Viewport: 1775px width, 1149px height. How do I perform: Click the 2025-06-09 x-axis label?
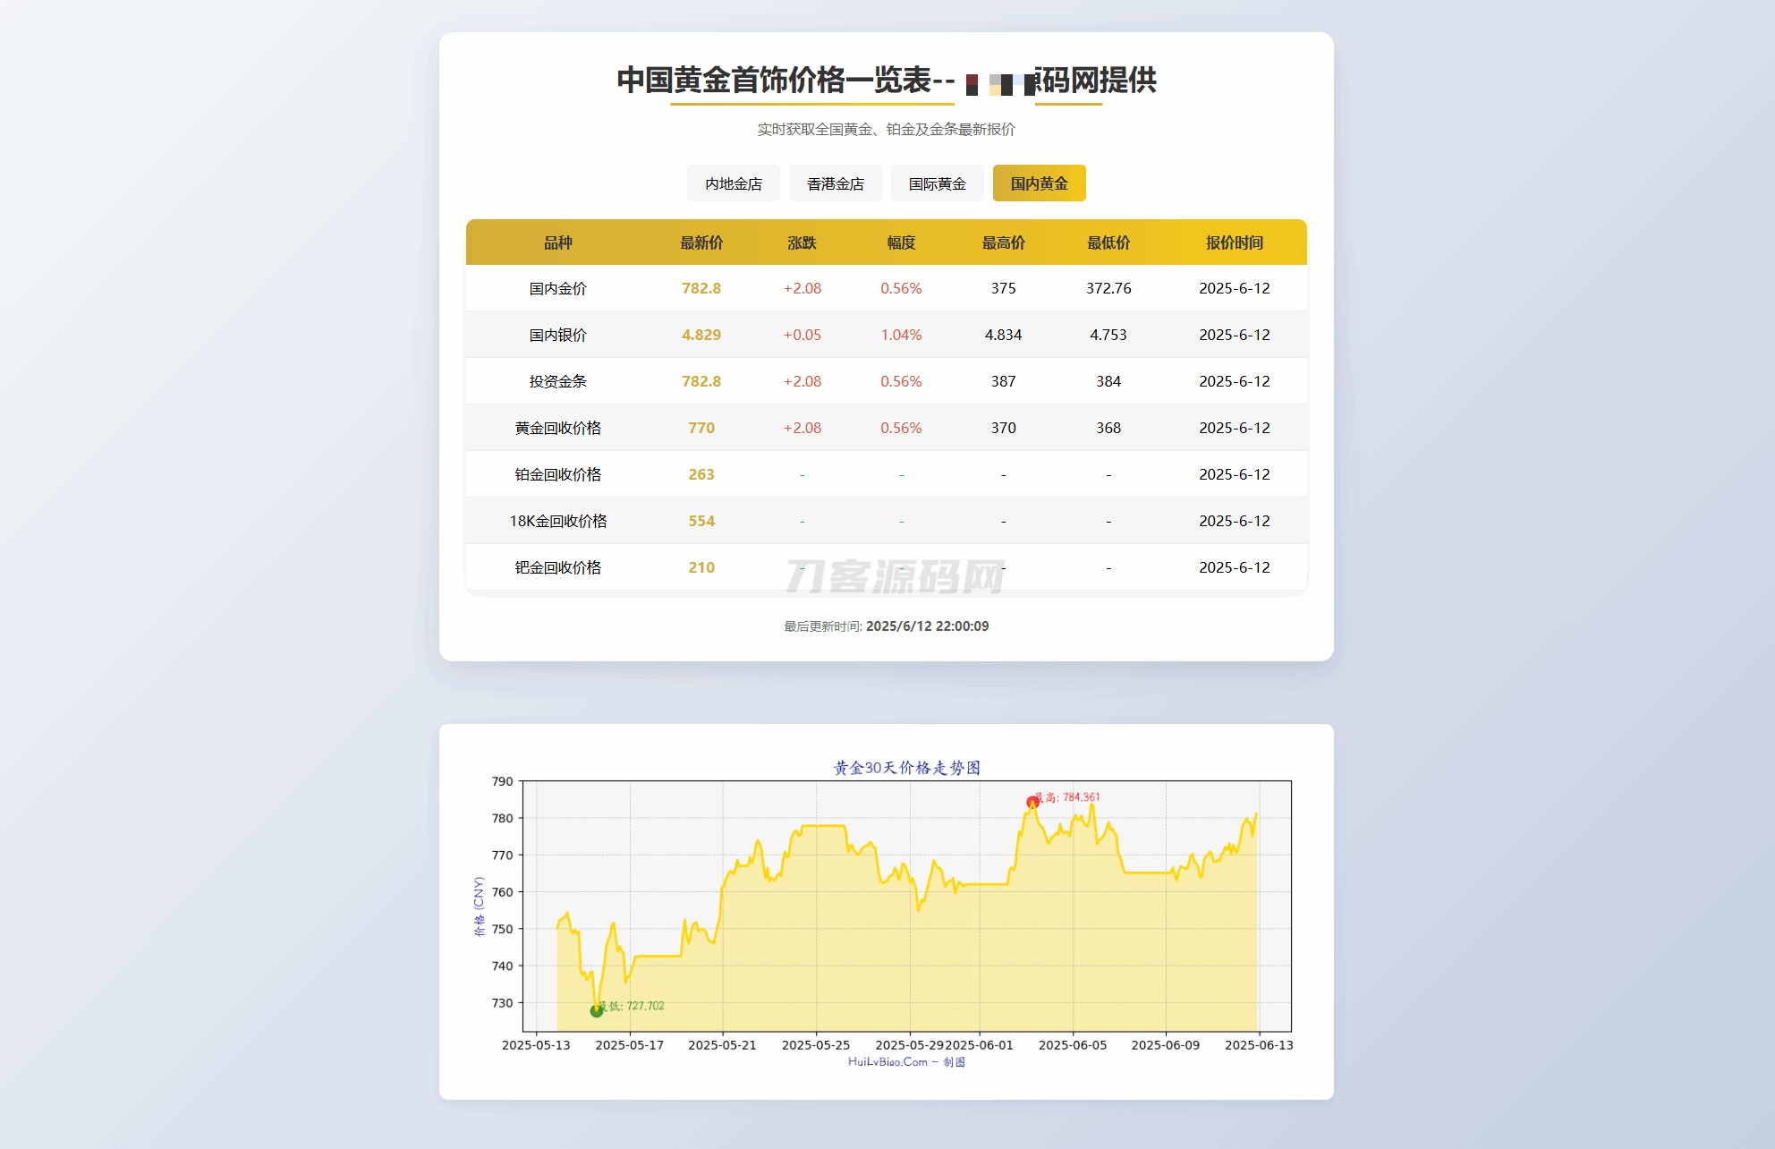1166,1045
